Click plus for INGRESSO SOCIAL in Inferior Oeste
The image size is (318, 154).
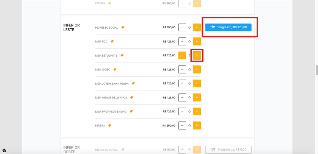pos(197,149)
